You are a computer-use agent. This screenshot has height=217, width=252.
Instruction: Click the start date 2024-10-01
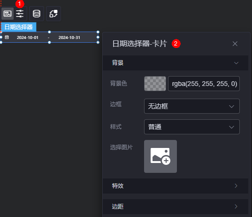(28, 38)
